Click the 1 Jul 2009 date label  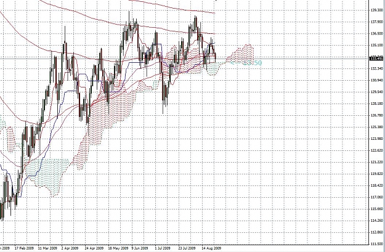[163, 248]
